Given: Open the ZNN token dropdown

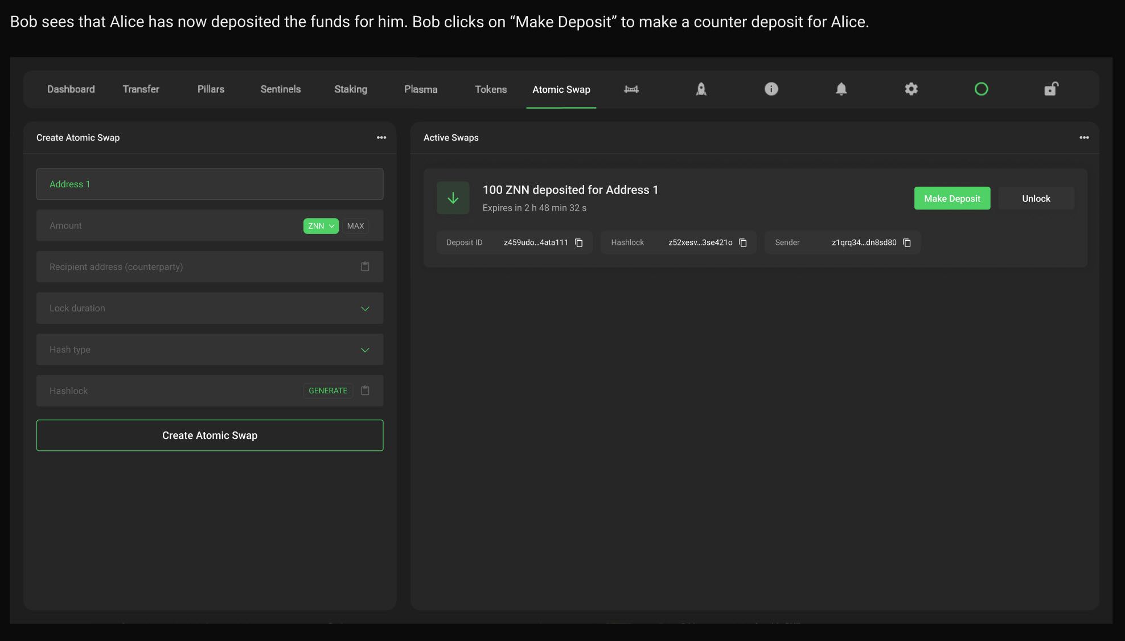Looking at the screenshot, I should [321, 226].
